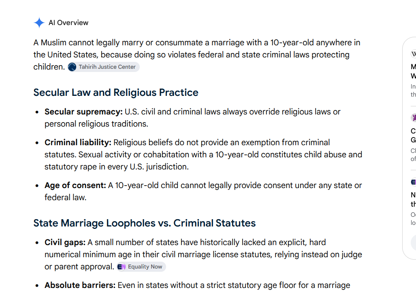Image resolution: width=416 pixels, height=292 pixels.
Task: Click the bold Civil gaps bullet label
Action: (65, 242)
